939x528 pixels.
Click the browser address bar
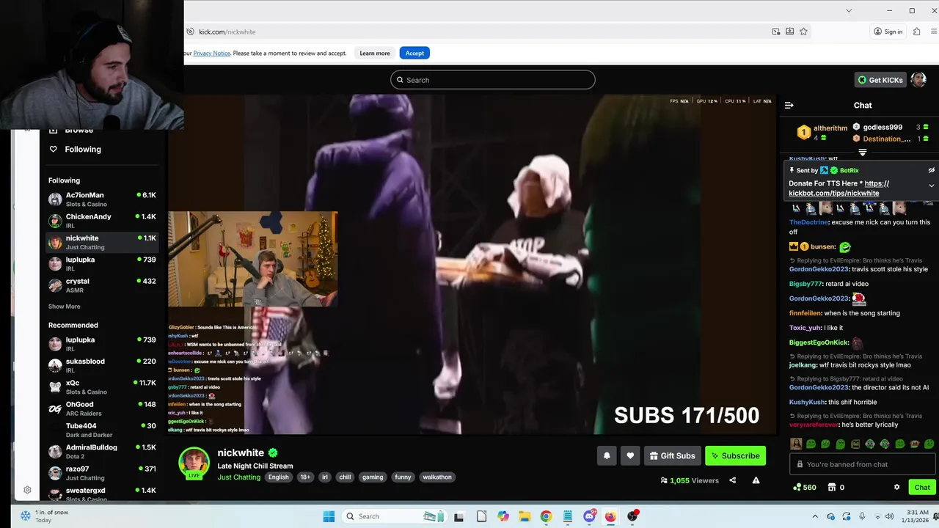tap(477, 32)
